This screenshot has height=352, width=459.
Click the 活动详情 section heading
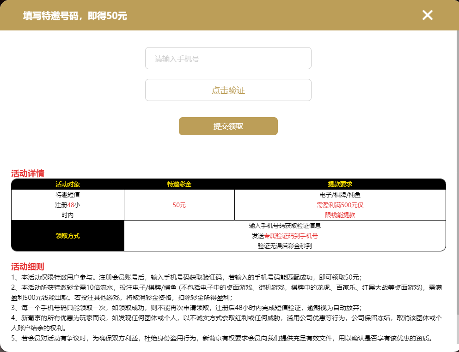tap(28, 173)
